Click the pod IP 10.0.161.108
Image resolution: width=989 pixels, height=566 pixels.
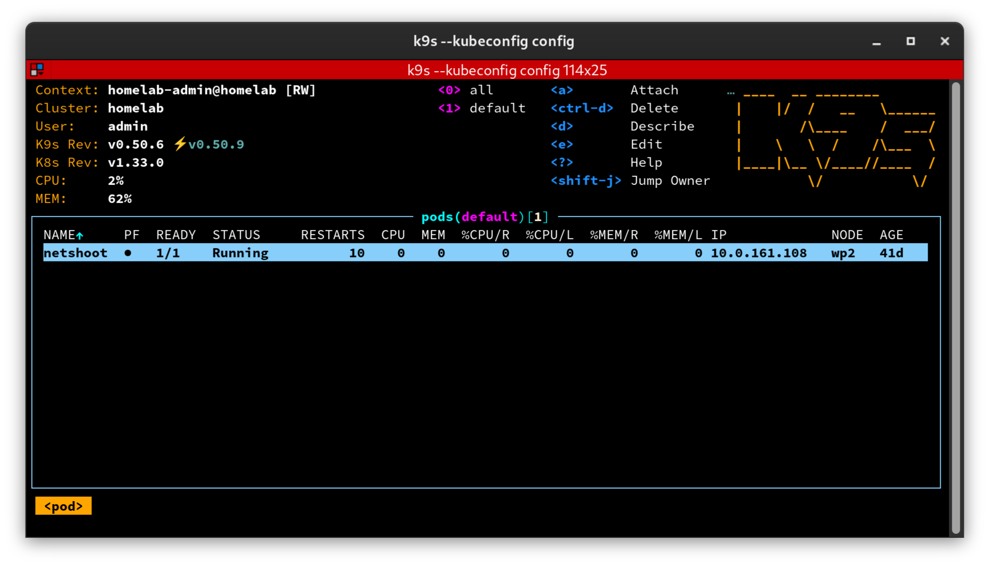coord(759,253)
